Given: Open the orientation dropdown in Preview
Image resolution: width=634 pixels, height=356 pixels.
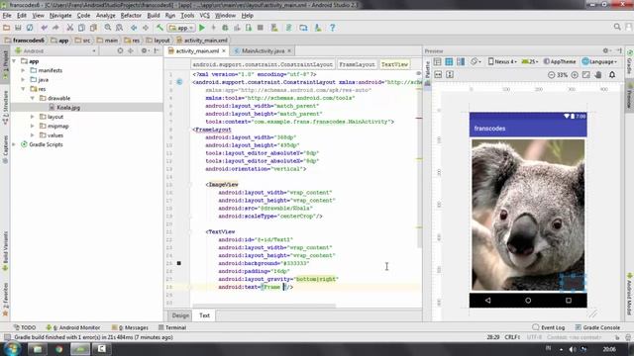Looking at the screenshot, I should (x=475, y=61).
